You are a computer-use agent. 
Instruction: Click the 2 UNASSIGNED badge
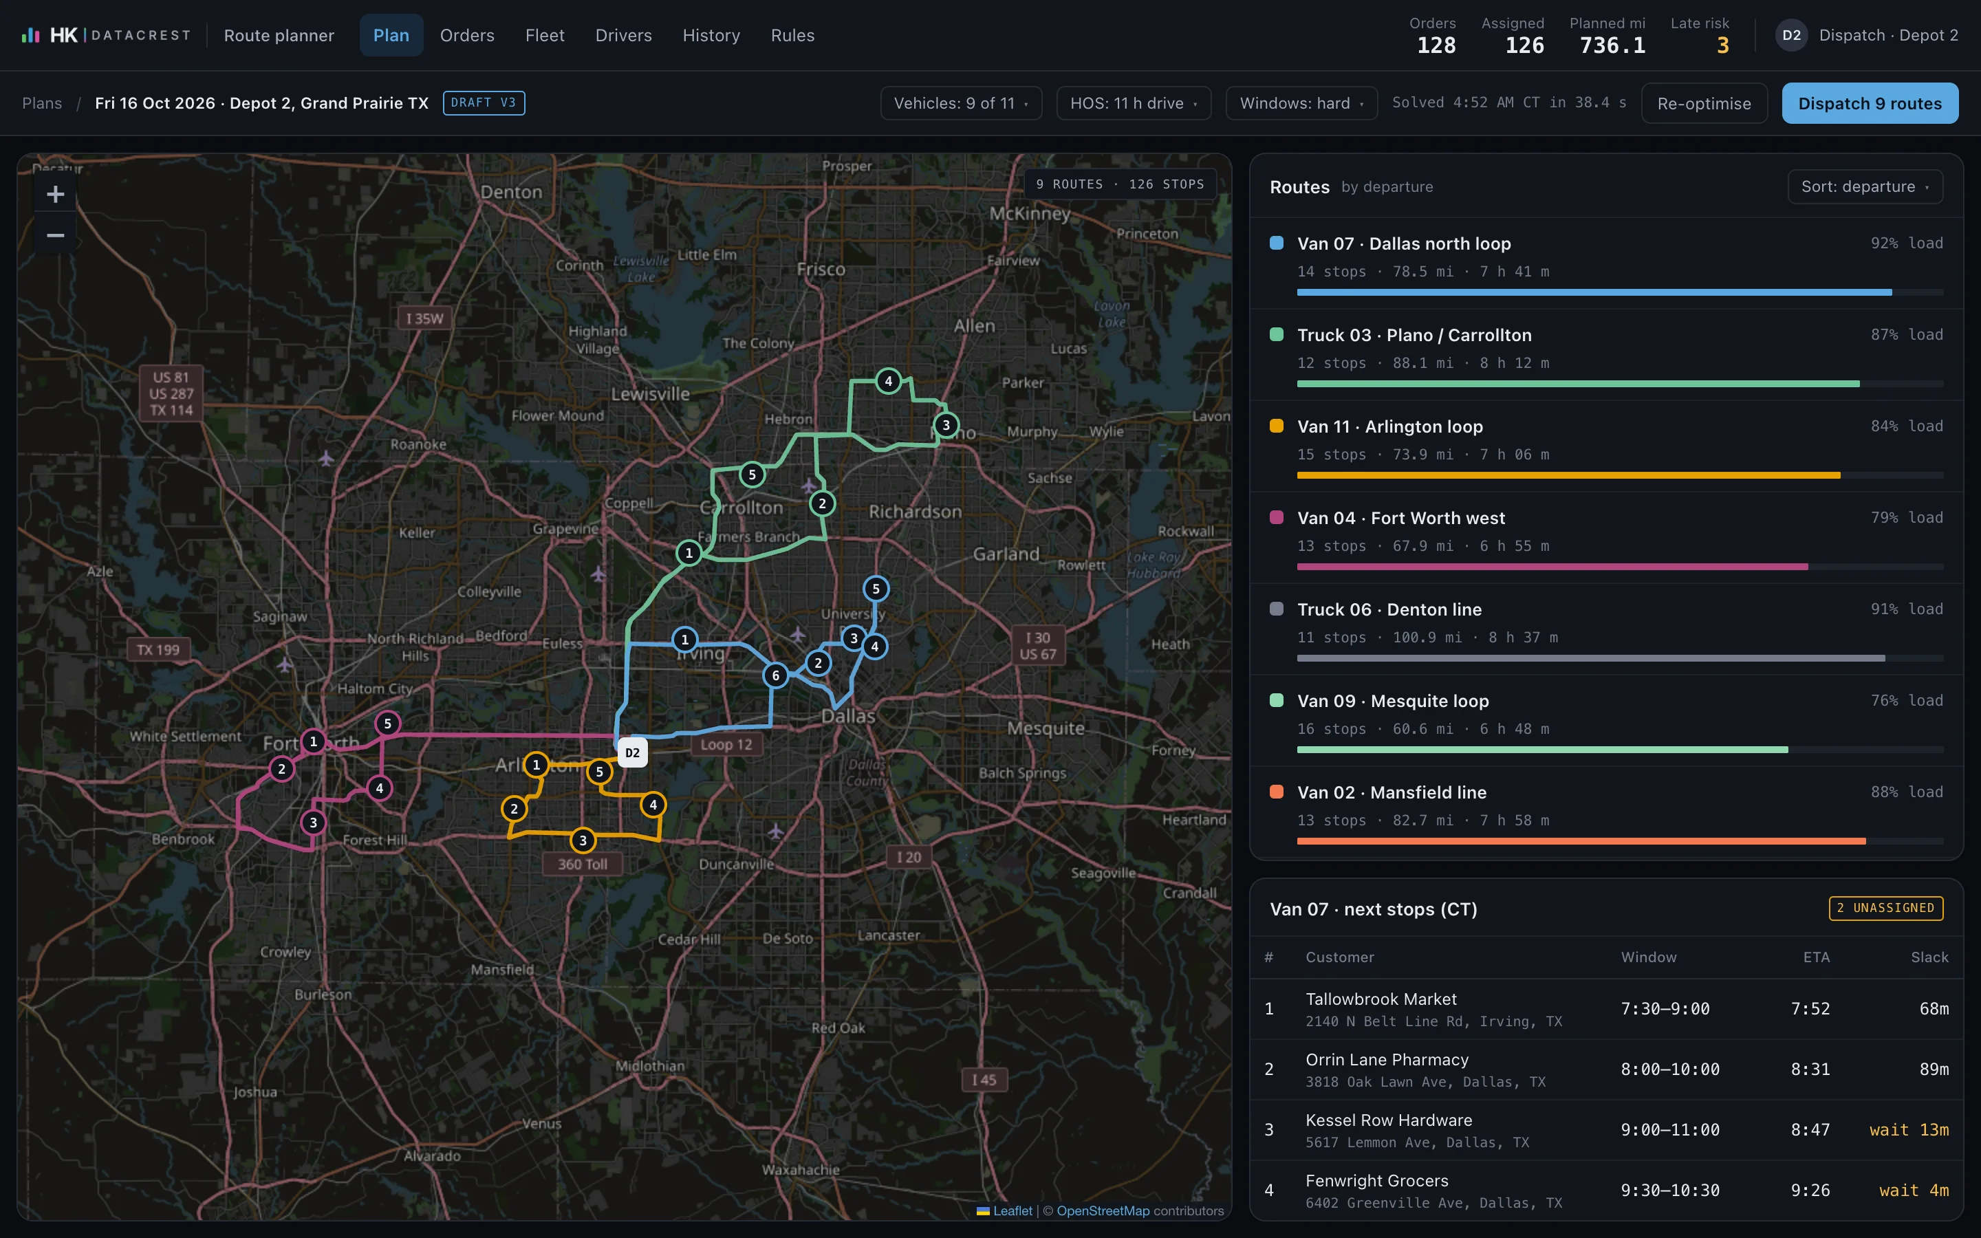coord(1886,908)
